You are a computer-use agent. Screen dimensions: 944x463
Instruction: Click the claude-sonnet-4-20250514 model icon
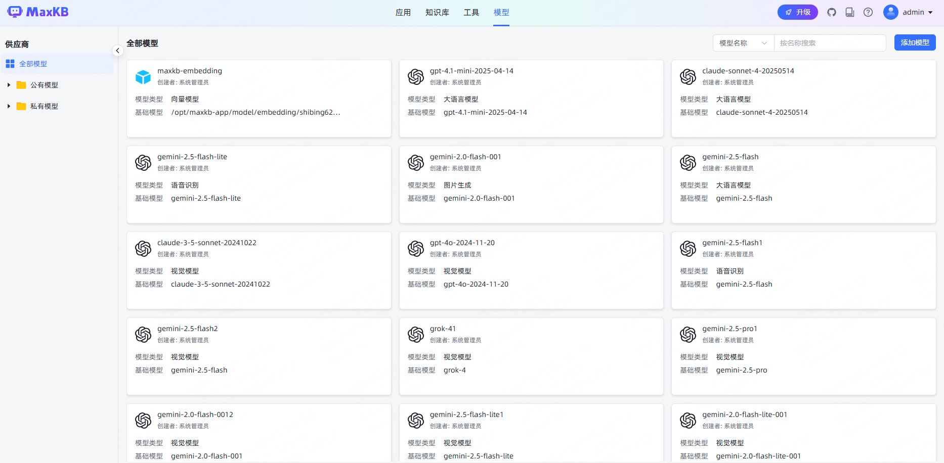click(x=688, y=77)
